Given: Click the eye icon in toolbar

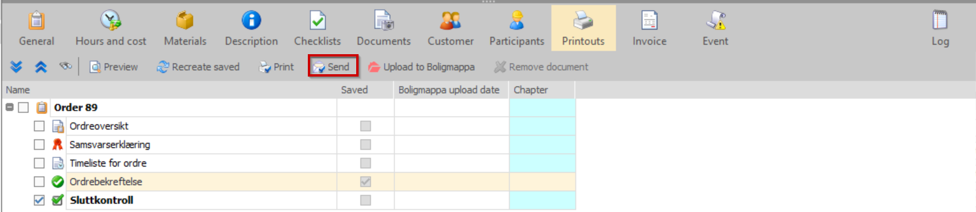Looking at the screenshot, I should (x=65, y=66).
